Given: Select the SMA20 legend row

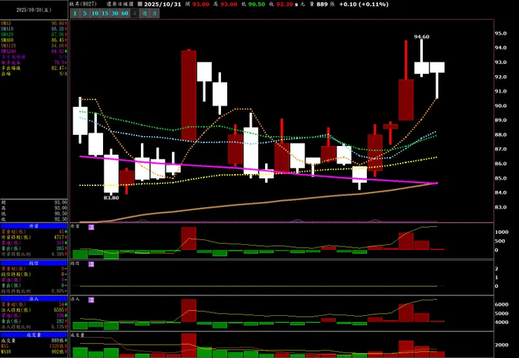Looking at the screenshot, I should click(x=34, y=34).
